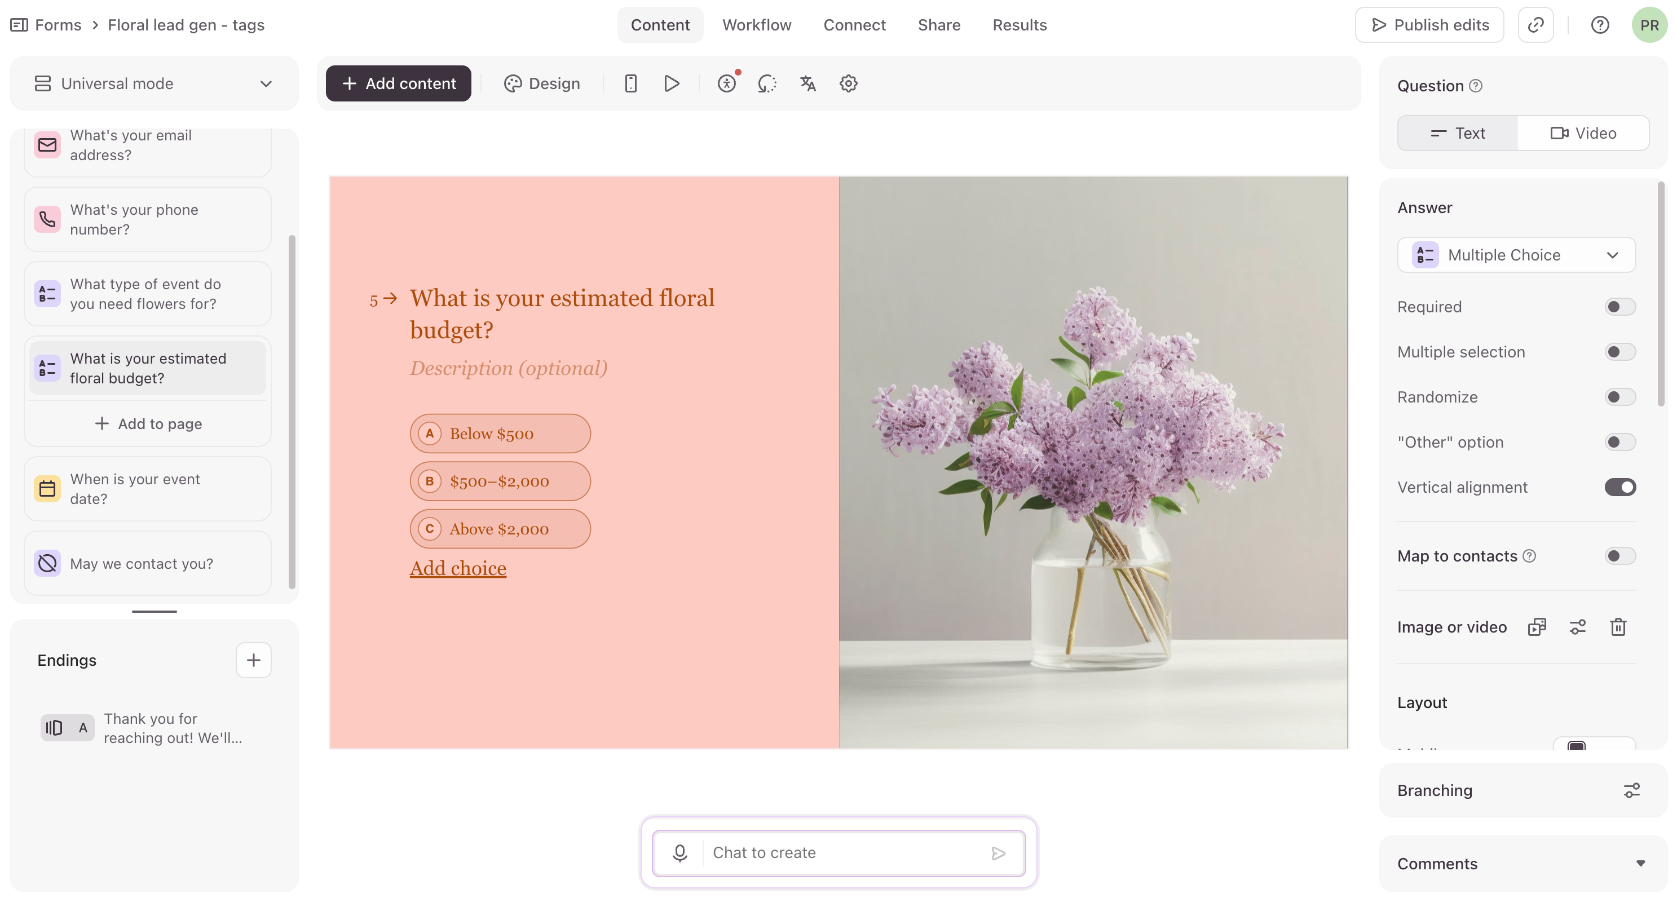Open the accessibility checker icon
This screenshot has height=902, width=1677.
(x=726, y=83)
